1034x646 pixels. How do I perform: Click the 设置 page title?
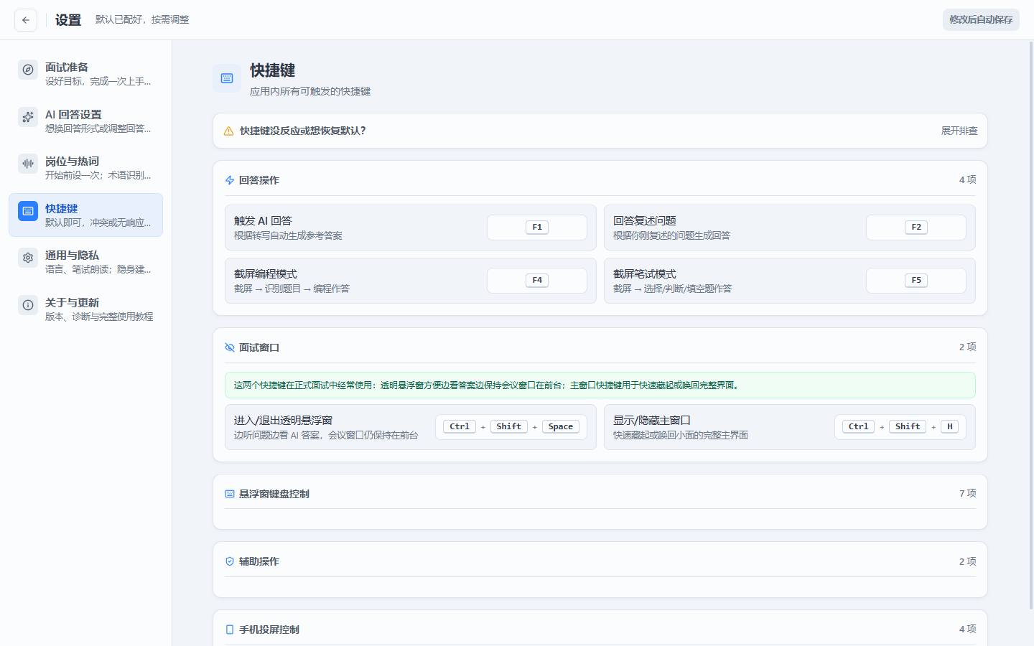coord(68,20)
